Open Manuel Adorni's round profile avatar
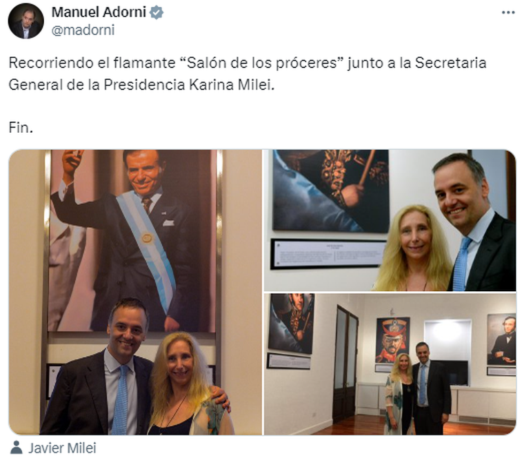Viewport: 531px width, 464px height. tap(26, 21)
